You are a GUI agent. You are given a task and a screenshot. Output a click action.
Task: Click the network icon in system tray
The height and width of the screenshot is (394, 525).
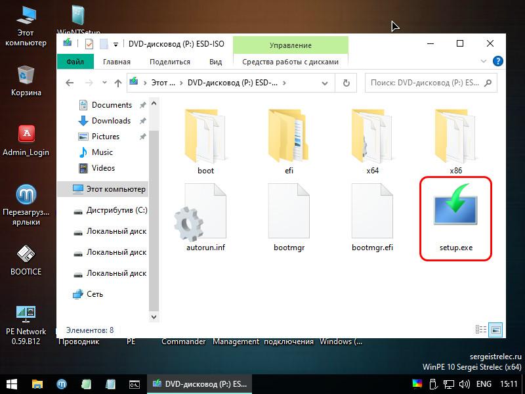pyautogui.click(x=449, y=384)
